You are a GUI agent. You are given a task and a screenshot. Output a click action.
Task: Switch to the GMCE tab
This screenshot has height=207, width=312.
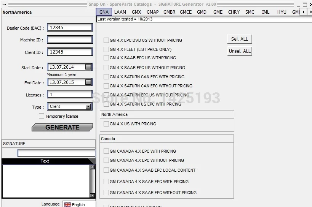(x=186, y=12)
